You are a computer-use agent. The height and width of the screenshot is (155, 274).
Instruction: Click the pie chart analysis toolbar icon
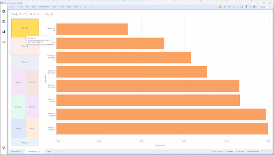pyautogui.click(x=254, y=7)
